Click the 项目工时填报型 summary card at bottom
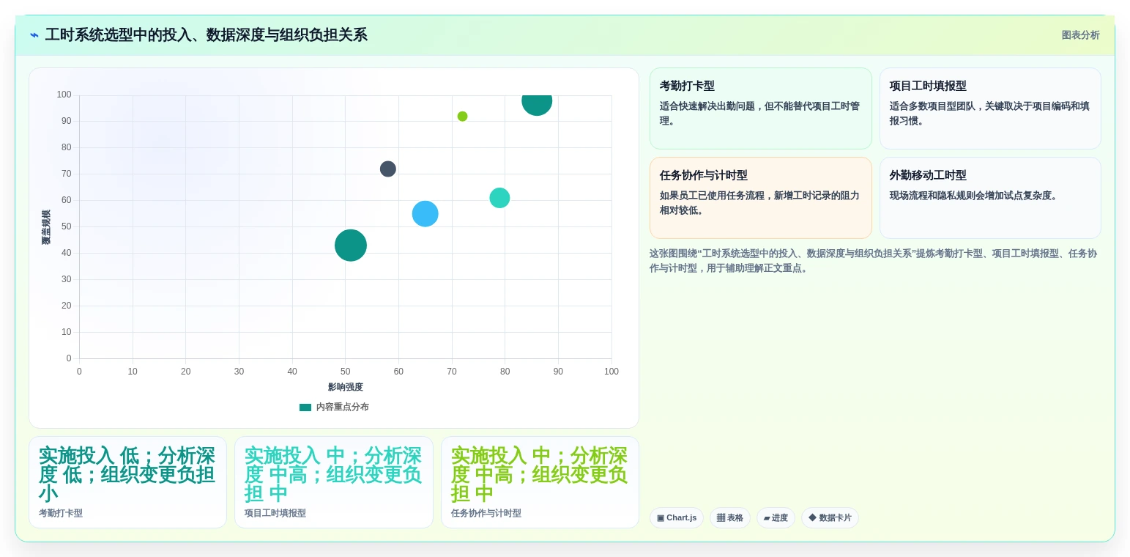This screenshot has width=1130, height=557. point(334,482)
